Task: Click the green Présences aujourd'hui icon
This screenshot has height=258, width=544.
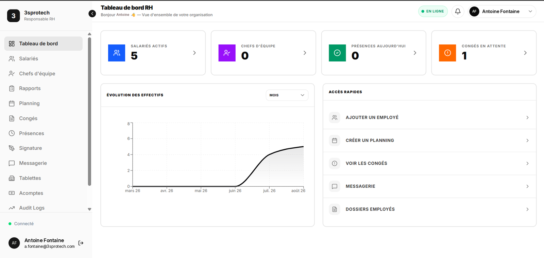Action: pyautogui.click(x=337, y=53)
